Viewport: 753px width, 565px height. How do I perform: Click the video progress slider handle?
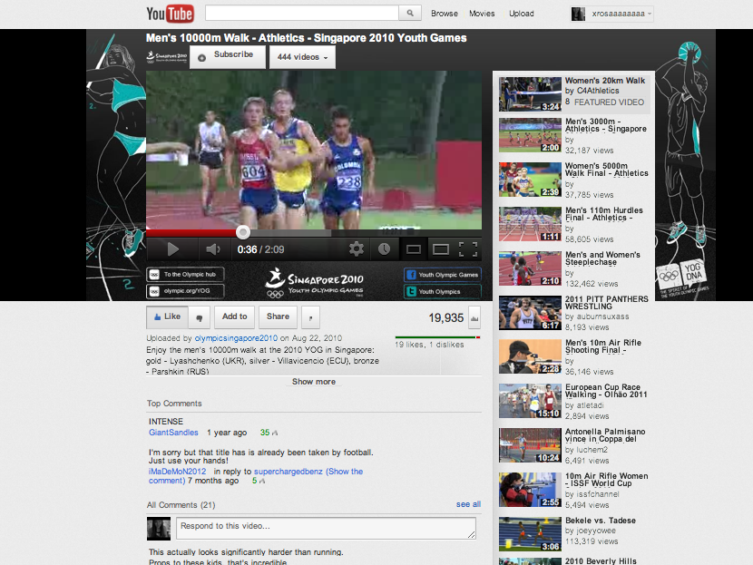[x=243, y=232]
